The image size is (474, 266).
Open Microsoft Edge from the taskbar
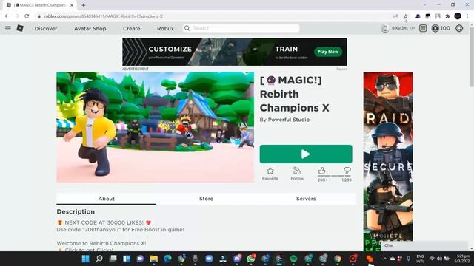click(167, 259)
